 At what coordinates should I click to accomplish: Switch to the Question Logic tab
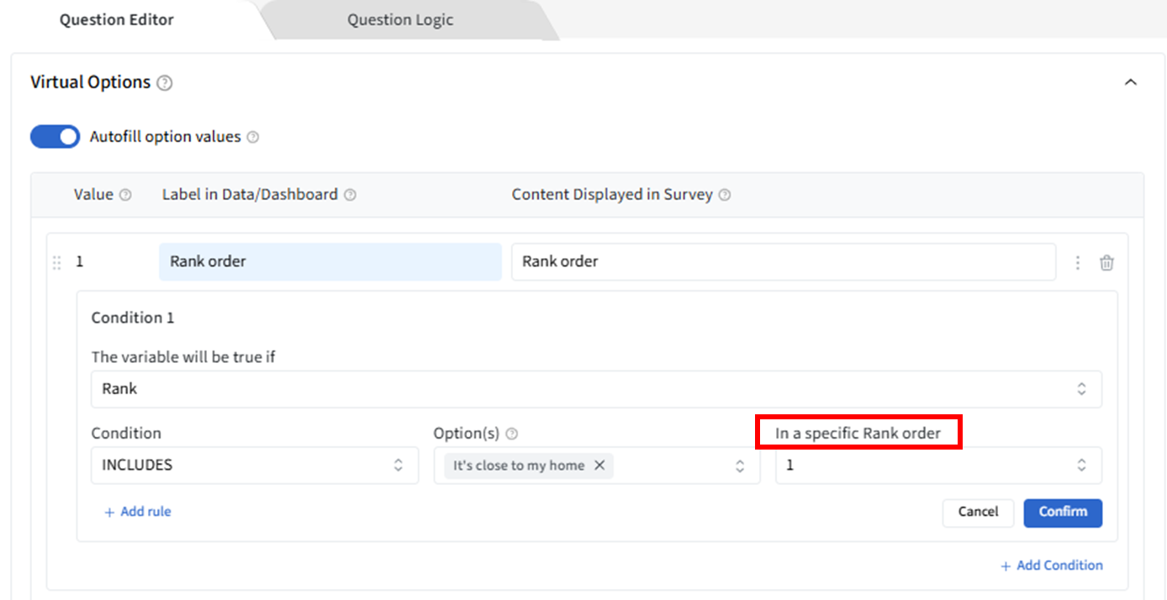click(x=400, y=20)
